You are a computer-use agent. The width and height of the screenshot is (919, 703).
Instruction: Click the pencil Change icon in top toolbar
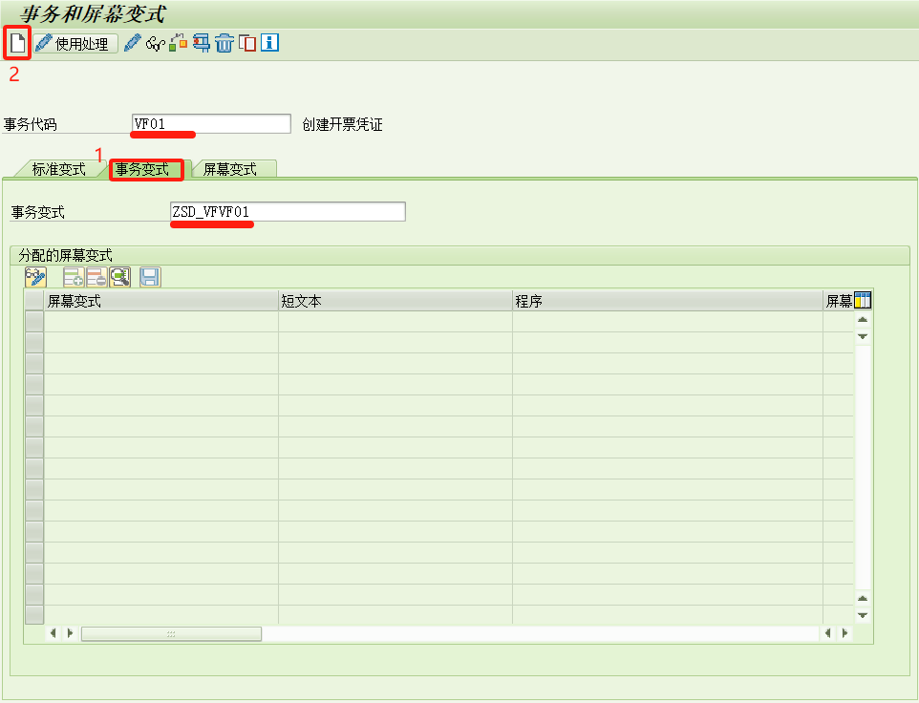pos(133,43)
